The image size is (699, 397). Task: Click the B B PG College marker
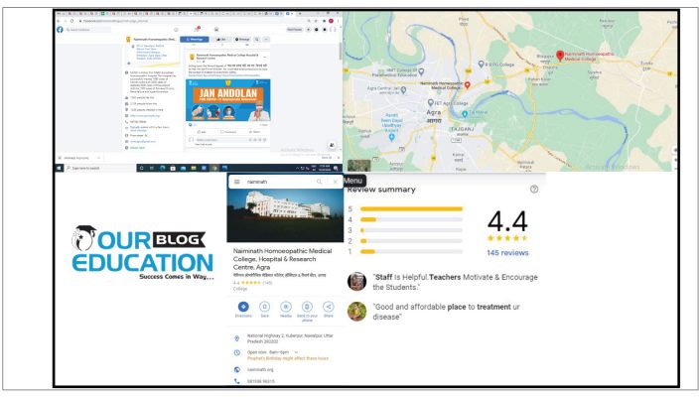click(x=481, y=65)
